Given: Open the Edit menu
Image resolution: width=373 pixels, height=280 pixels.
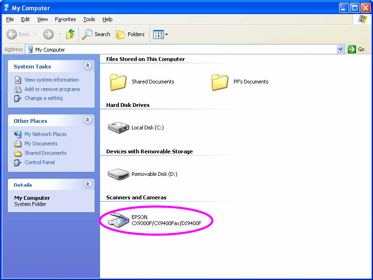Looking at the screenshot, I should pyautogui.click(x=25, y=19).
